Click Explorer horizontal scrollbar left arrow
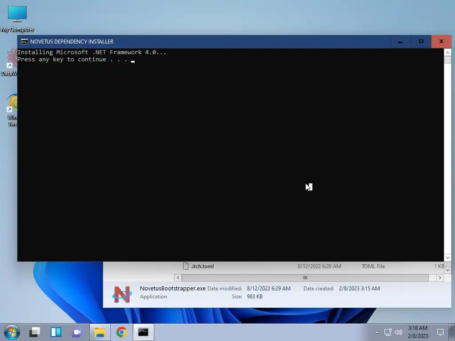This screenshot has height=341, width=455. (178, 278)
